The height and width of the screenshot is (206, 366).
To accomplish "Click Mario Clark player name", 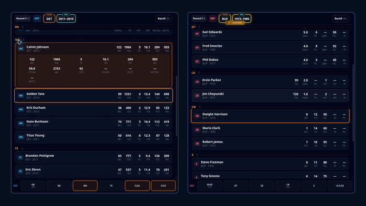I will coord(211,128).
